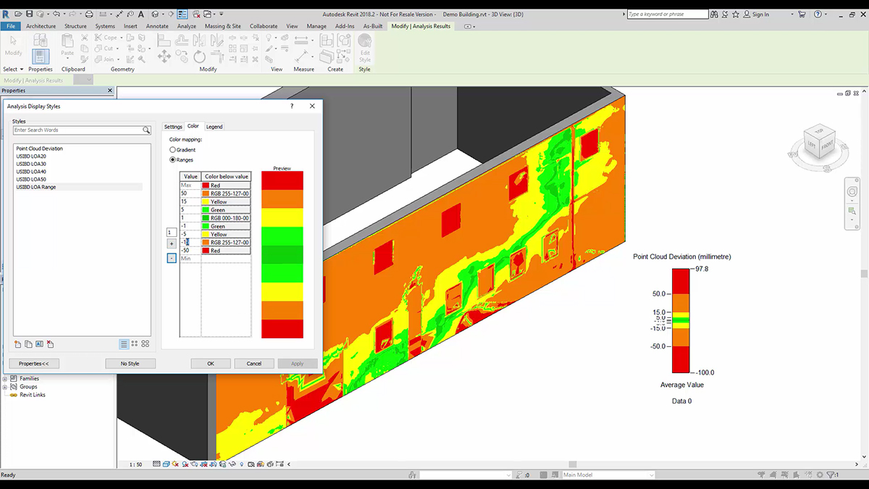Click the Print icon in quick access toolbar
This screenshot has width=869, height=489.
(x=89, y=14)
